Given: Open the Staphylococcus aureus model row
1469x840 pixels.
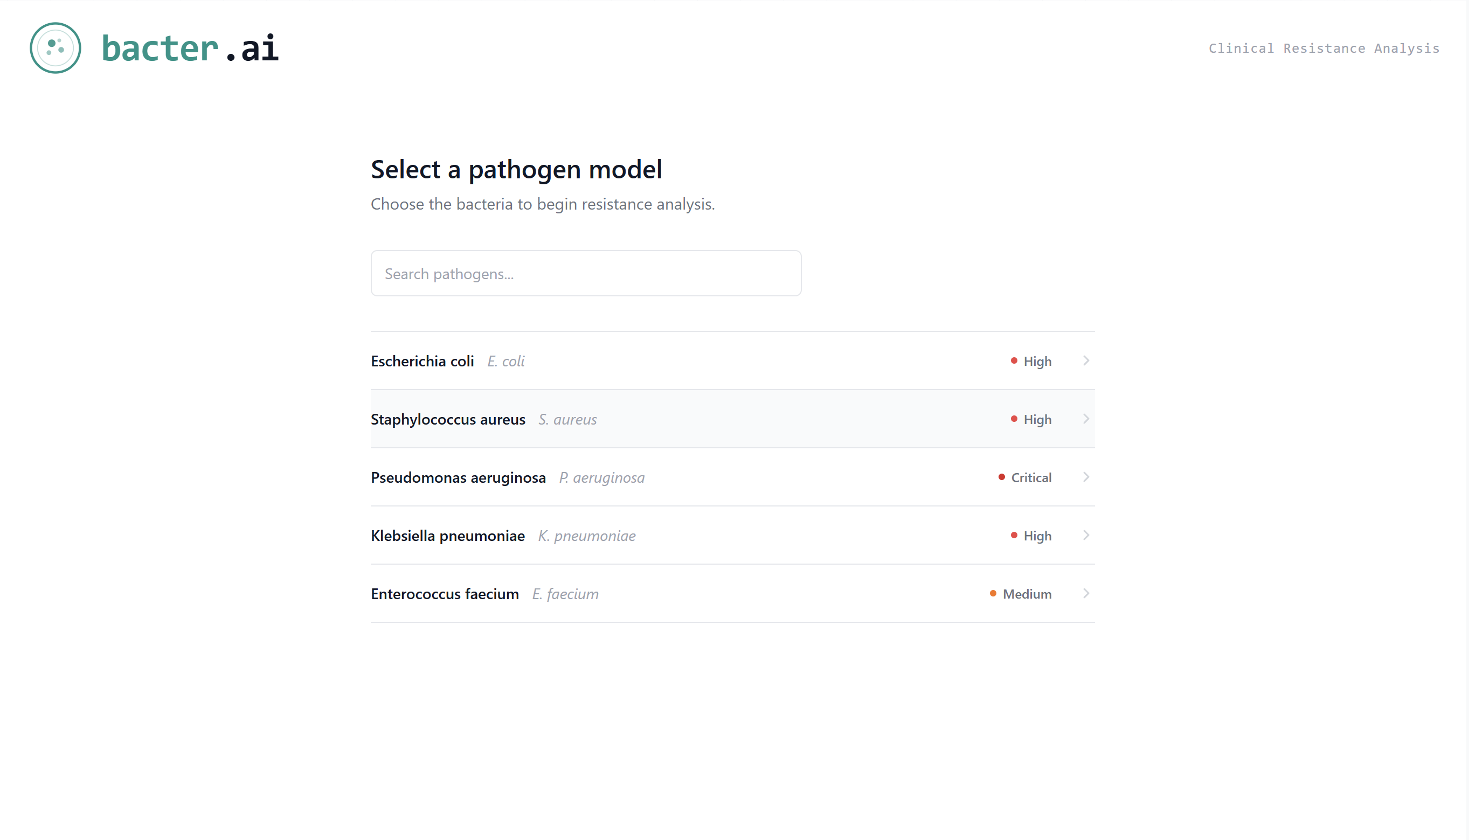Looking at the screenshot, I should click(448, 419).
